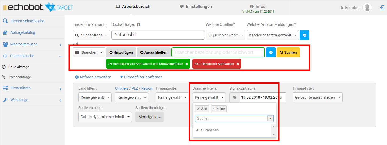387x145 pixels.
Task: Remove the green Herstellung von Kraftwagen tag
Action: coord(187,64)
